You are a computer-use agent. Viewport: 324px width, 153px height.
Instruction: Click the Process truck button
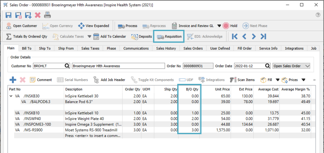(128, 26)
